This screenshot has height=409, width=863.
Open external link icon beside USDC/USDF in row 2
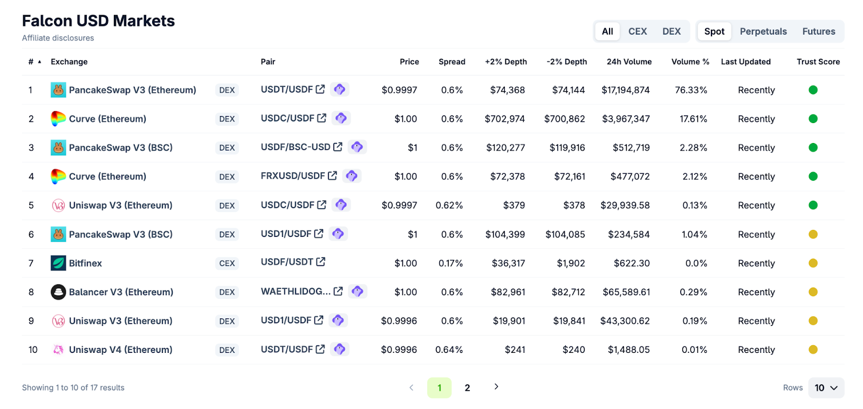pos(322,118)
